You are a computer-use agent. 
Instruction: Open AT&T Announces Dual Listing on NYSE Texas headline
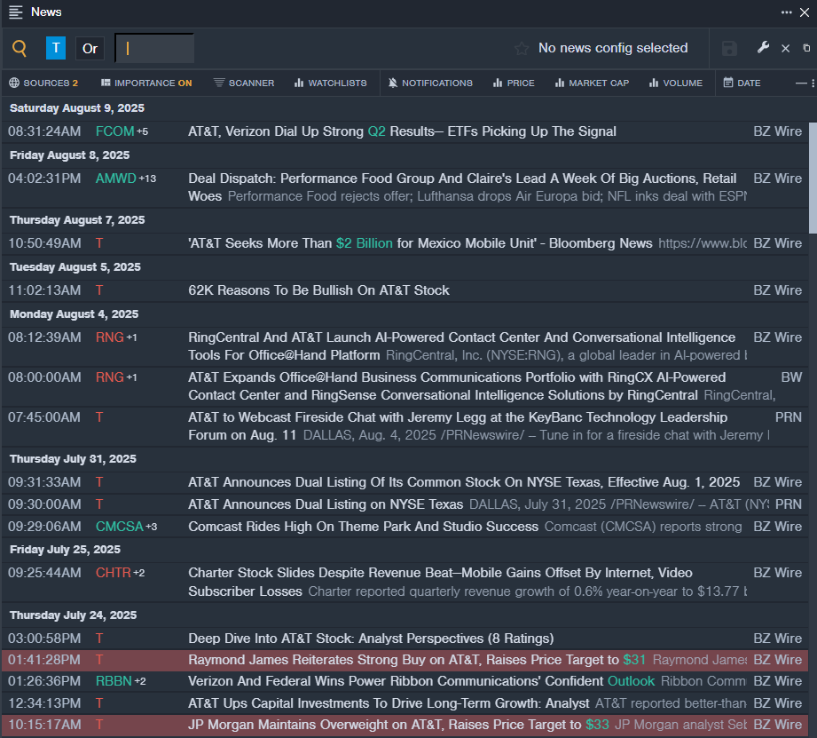(x=326, y=504)
